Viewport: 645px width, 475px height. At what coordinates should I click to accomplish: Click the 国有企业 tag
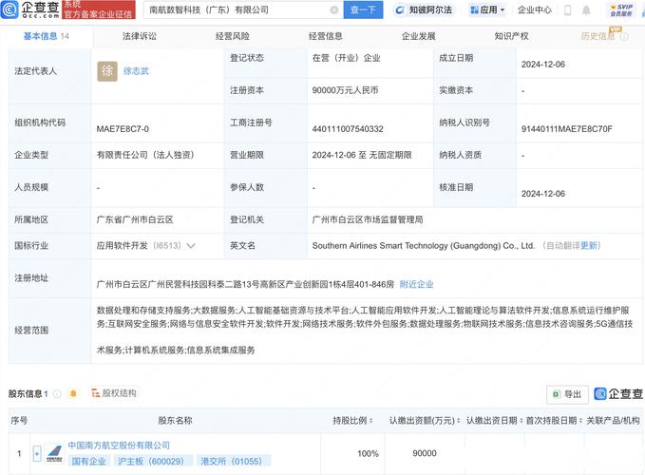pos(89,461)
